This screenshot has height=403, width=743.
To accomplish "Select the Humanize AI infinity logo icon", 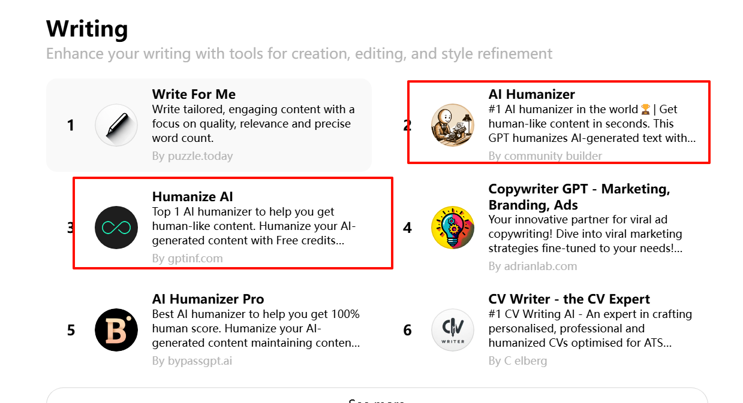I will [116, 228].
